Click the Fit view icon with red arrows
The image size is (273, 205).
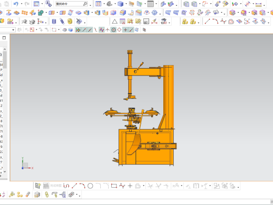pos(98,4)
